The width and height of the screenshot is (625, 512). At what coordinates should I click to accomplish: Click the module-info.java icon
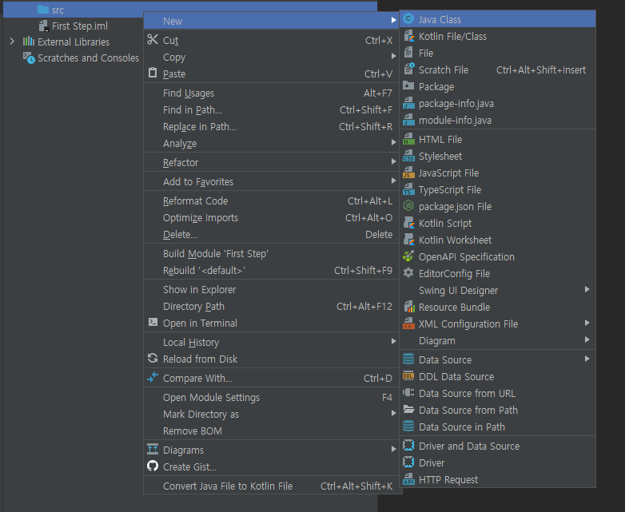tap(408, 120)
